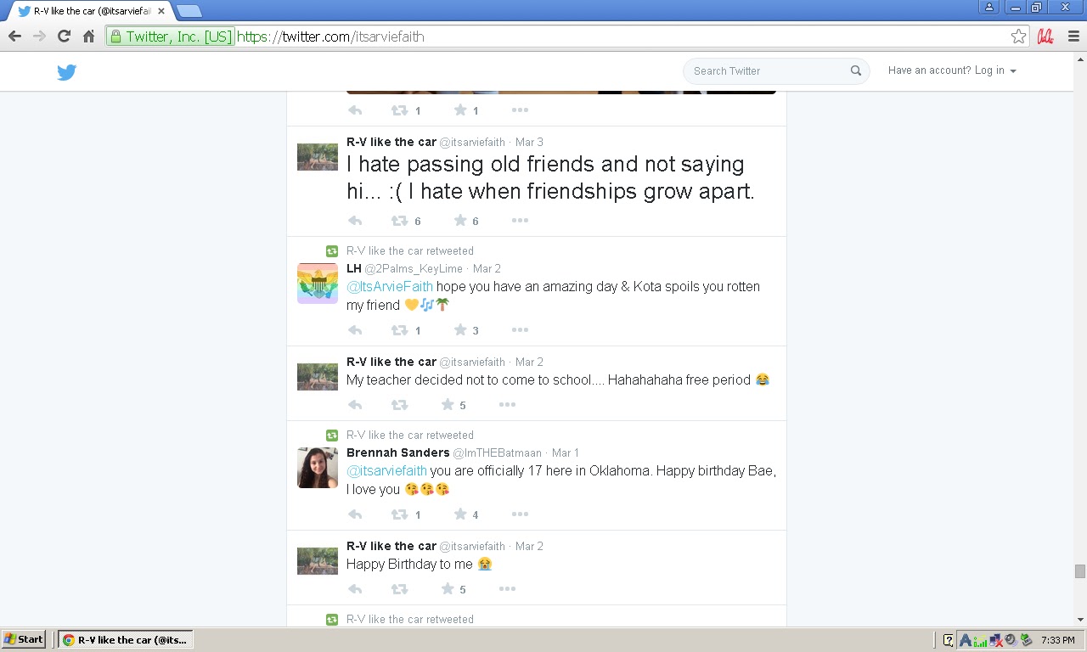Click the page scrollbar thumb
Image resolution: width=1087 pixels, height=652 pixels.
tap(1080, 571)
